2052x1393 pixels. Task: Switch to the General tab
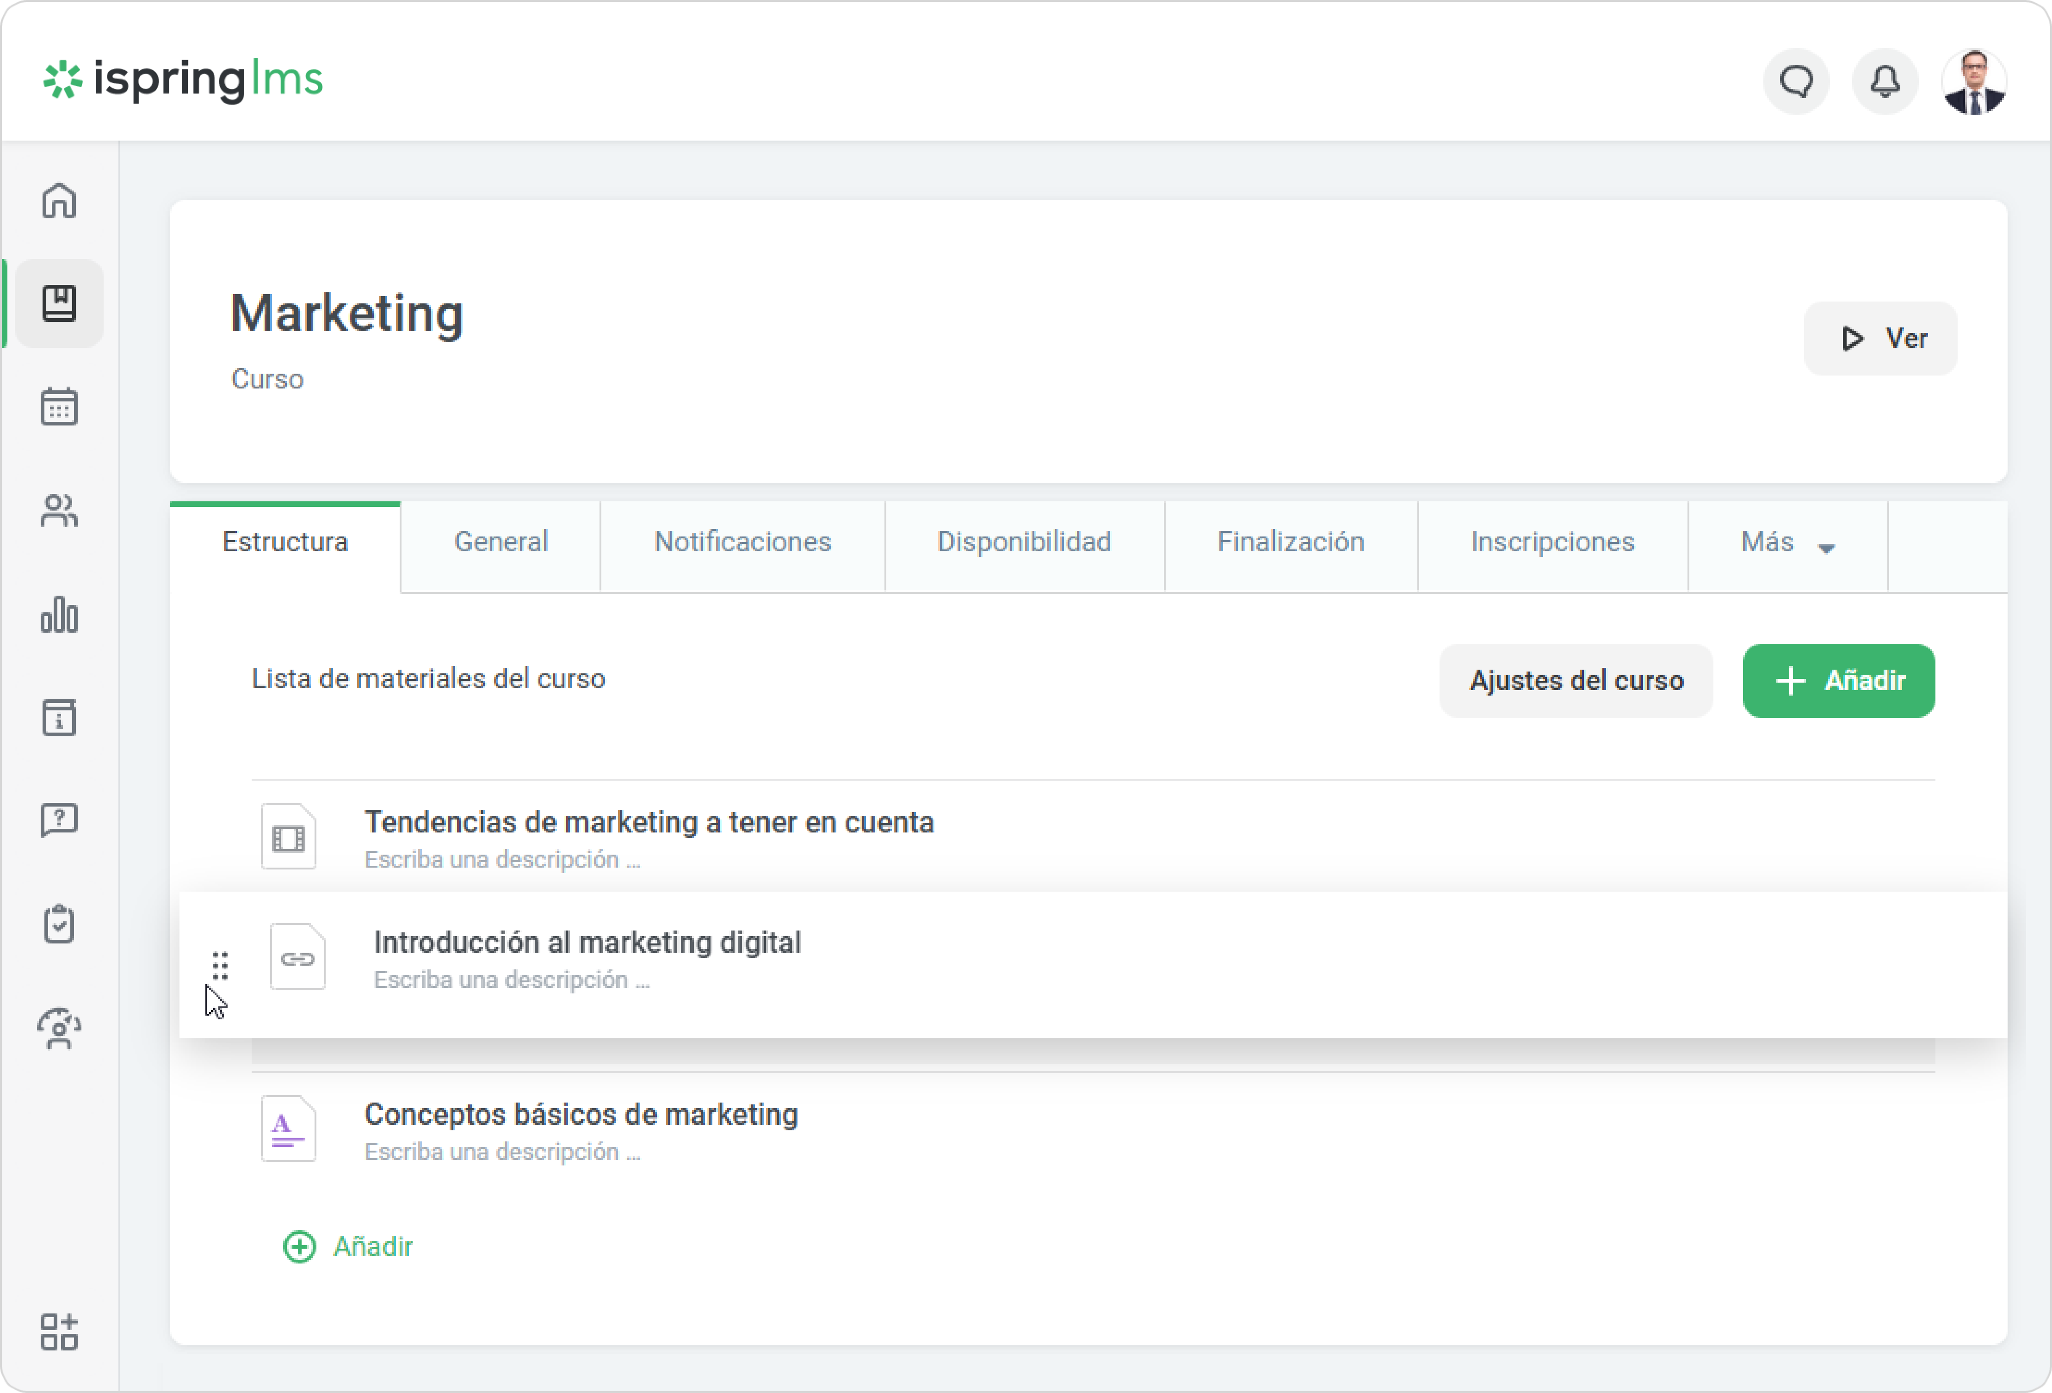pos(501,542)
